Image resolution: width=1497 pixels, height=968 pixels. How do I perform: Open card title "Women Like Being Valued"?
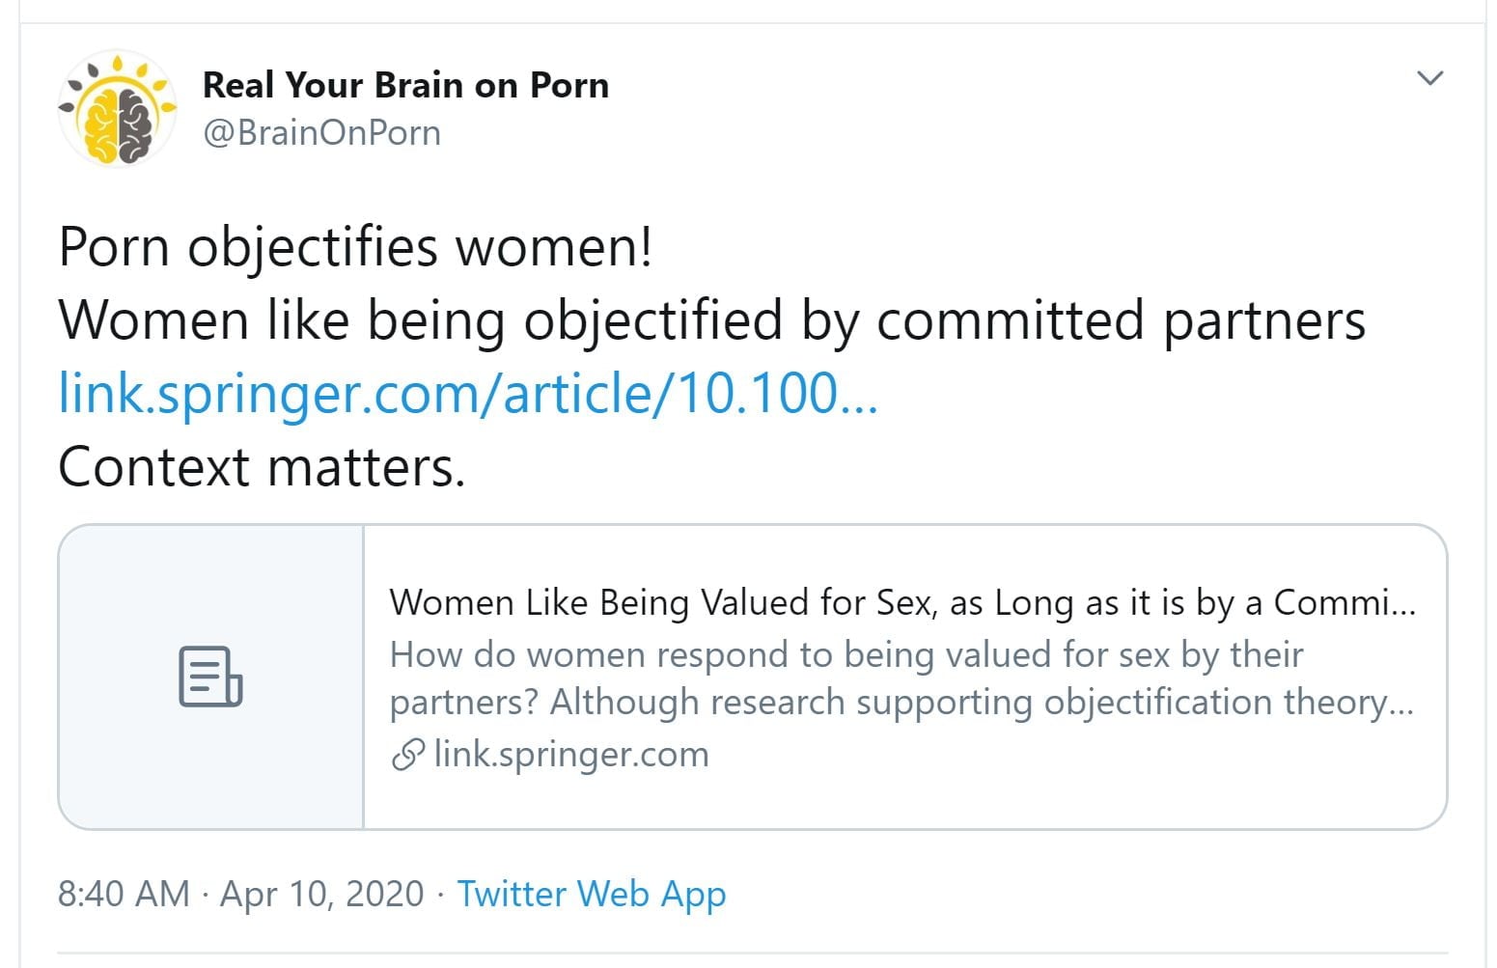click(901, 602)
